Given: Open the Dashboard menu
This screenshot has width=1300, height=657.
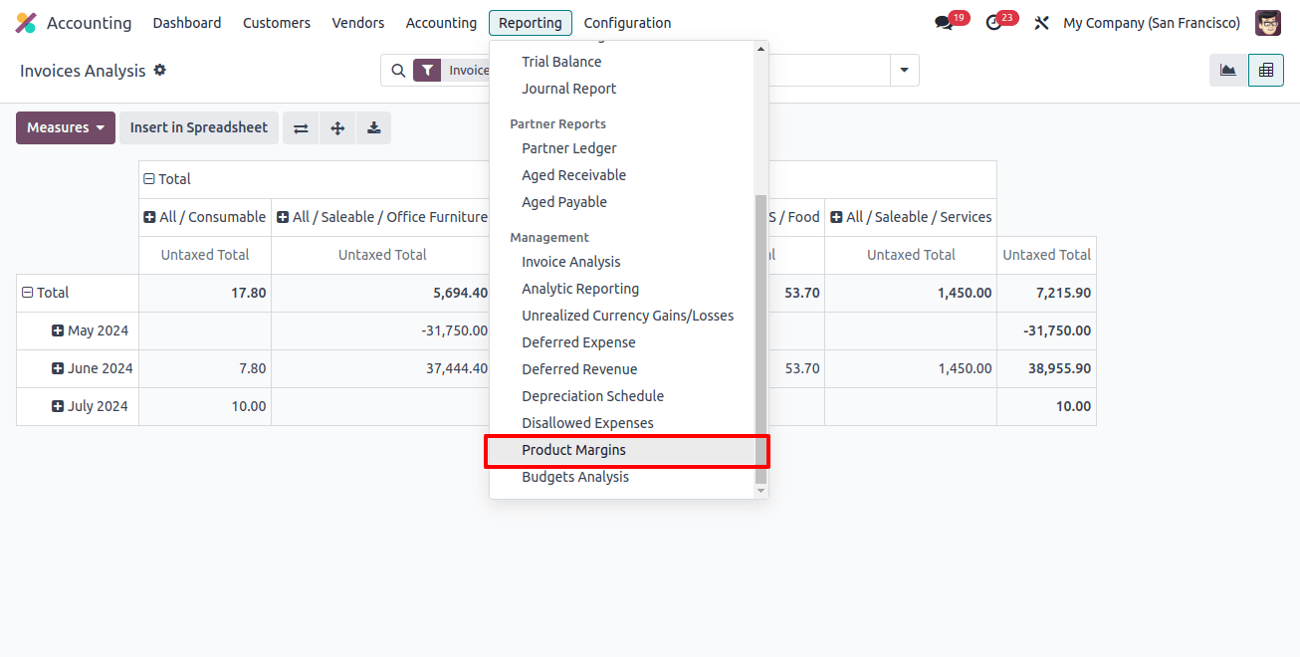Looking at the screenshot, I should click(187, 23).
